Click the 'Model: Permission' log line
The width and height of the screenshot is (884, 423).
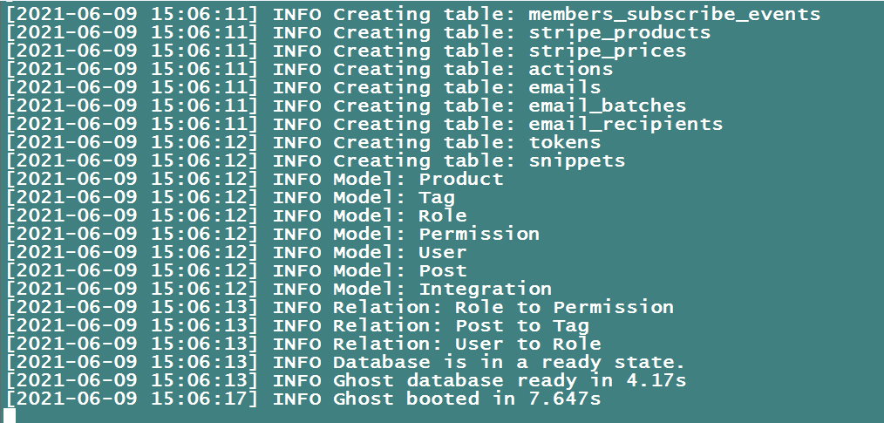(x=436, y=234)
